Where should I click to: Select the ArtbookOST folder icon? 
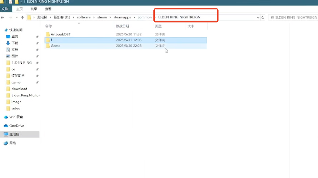tap(48, 34)
